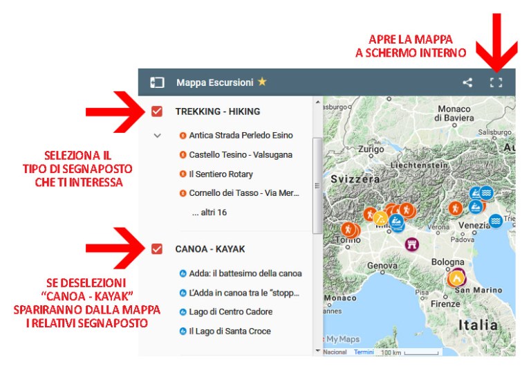Click the Google My Maps logo
Image resolution: width=531 pixels, height=371 pixels.
click(x=342, y=339)
